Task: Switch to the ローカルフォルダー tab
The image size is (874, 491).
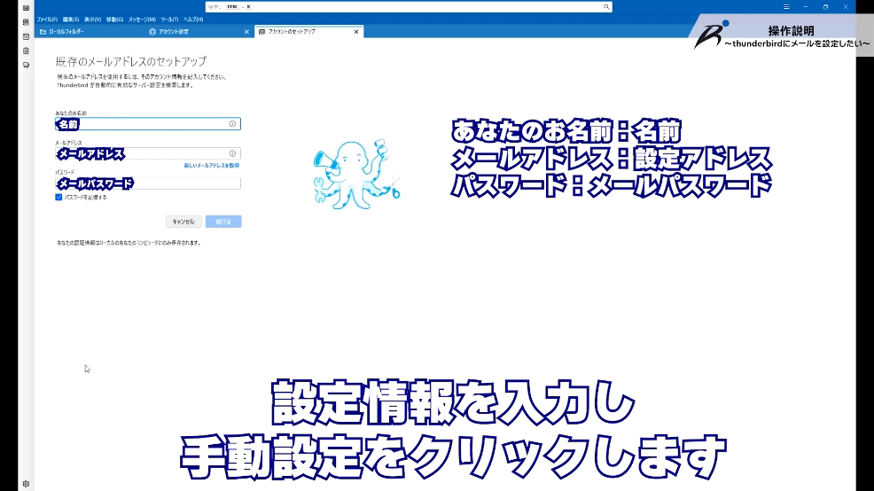Action: (66, 32)
